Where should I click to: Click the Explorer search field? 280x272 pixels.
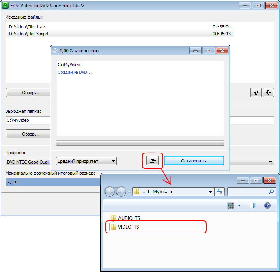pyautogui.click(x=248, y=192)
